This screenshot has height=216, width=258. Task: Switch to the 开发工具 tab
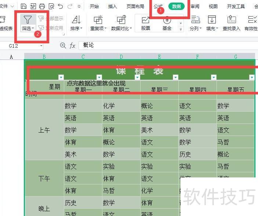point(236,6)
